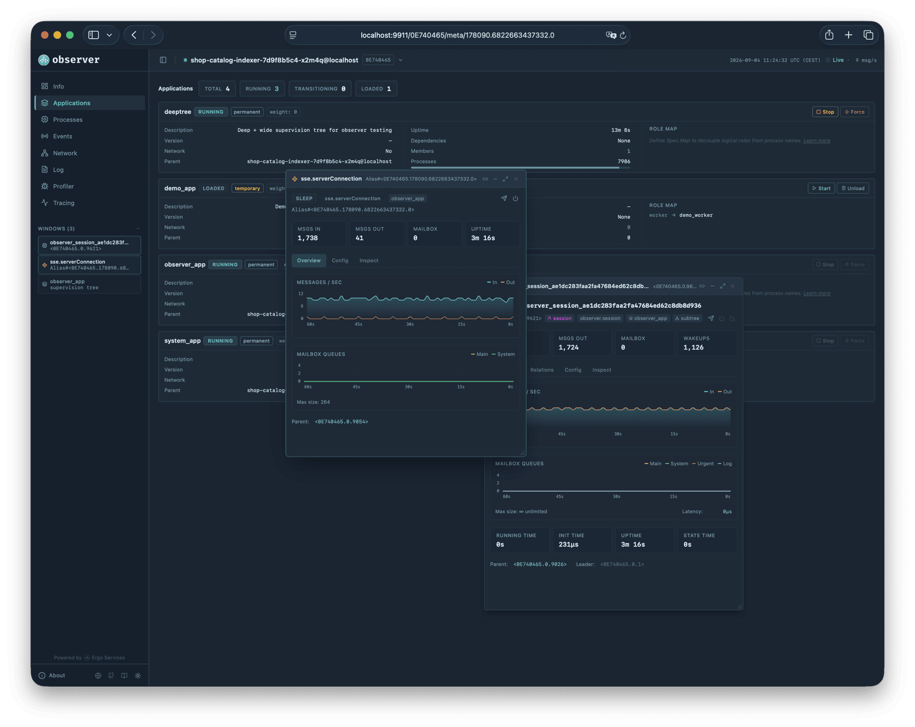Open parent link <0E740465.0.9026> in session window
915x727 pixels.
click(x=540, y=564)
